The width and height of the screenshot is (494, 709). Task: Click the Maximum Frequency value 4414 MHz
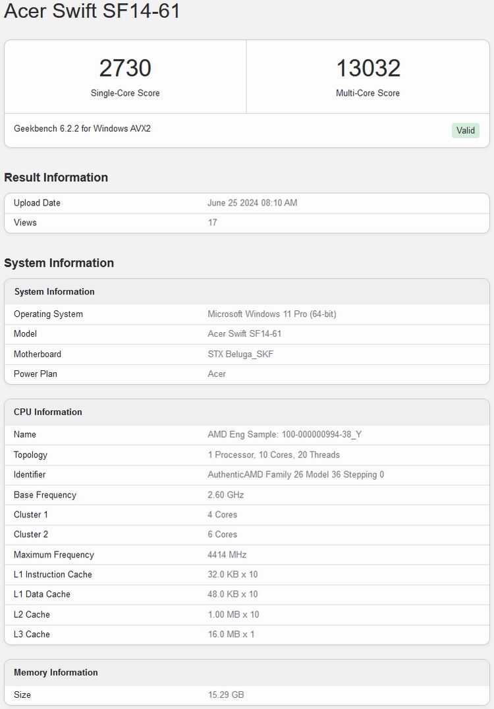[x=227, y=555]
